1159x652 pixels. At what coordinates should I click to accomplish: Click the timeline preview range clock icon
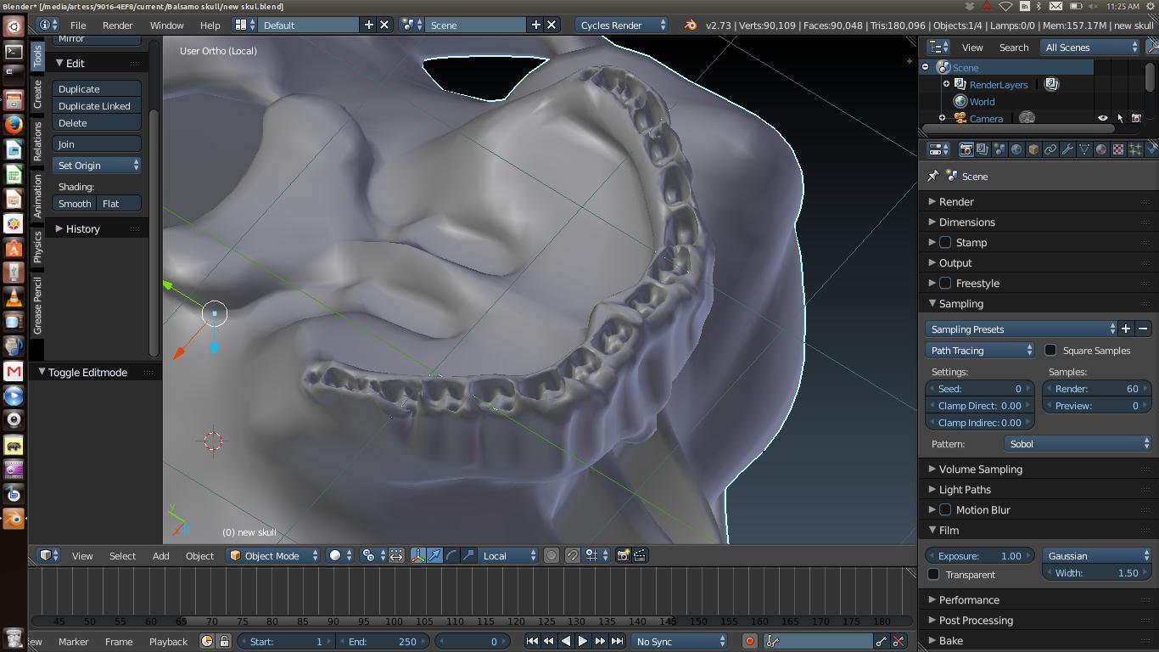(207, 641)
